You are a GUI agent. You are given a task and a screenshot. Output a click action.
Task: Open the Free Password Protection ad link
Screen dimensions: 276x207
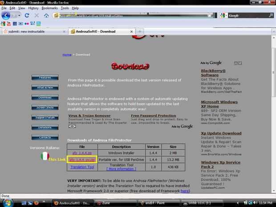pos(153,116)
